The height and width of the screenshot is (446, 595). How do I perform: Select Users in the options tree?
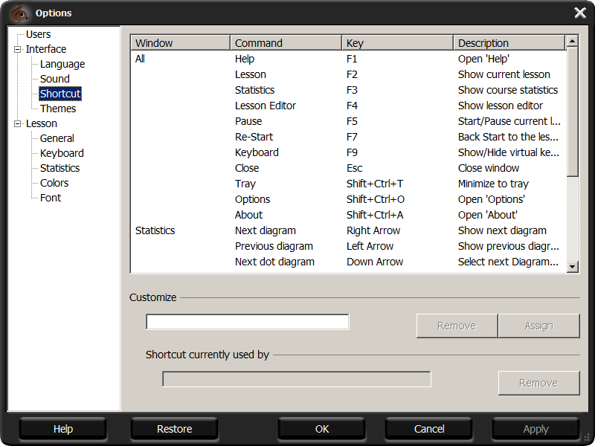(38, 34)
